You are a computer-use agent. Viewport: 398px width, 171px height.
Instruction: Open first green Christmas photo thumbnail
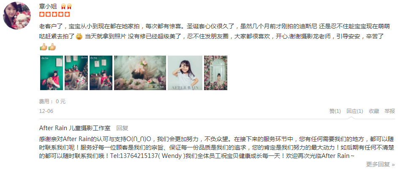(52, 73)
